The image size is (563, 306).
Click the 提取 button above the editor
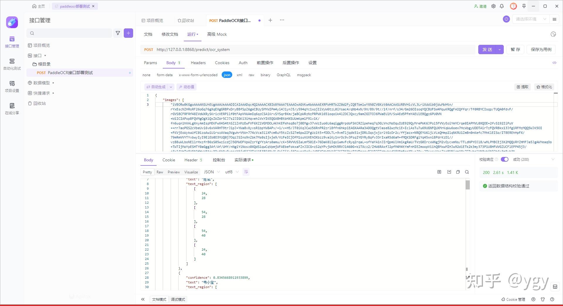coord(523,87)
